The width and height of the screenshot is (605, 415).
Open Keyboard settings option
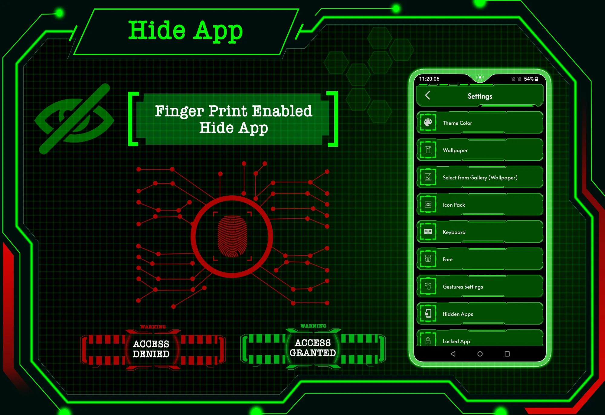[x=475, y=232]
